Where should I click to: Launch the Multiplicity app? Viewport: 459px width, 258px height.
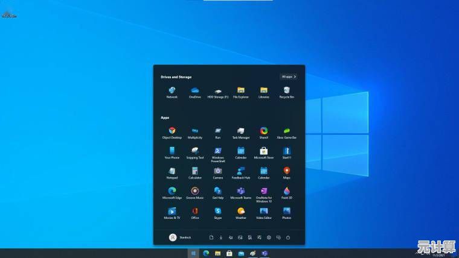pyautogui.click(x=195, y=133)
